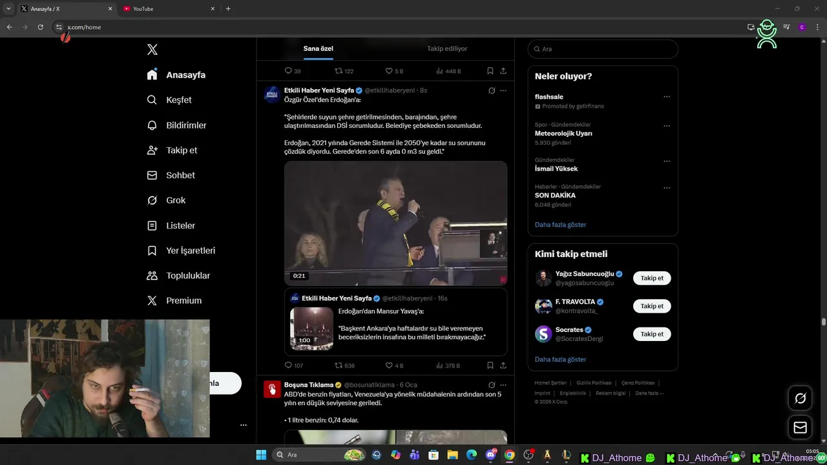Image resolution: width=827 pixels, height=465 pixels.
Task: Open Listeler page
Action: [x=171, y=225]
